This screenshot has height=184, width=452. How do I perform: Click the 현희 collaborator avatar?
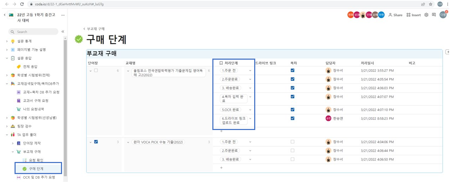[351, 15]
